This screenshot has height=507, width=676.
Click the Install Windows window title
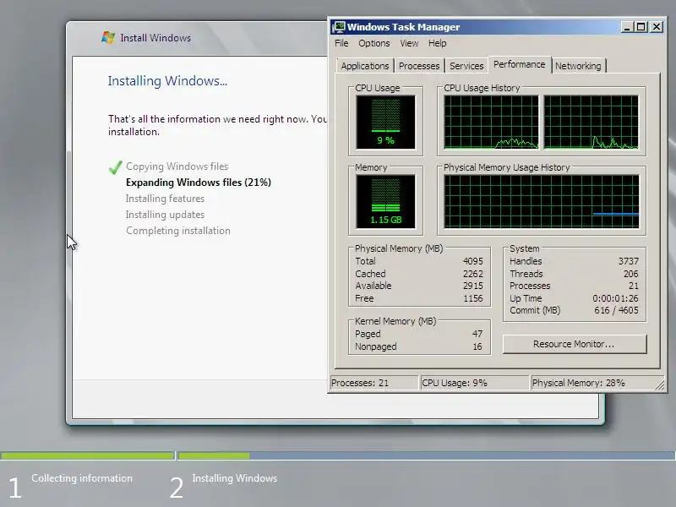pyautogui.click(x=155, y=38)
